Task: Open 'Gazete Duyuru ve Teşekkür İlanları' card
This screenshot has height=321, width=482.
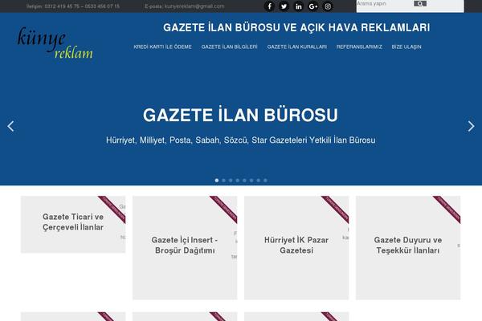Action: pos(408,248)
